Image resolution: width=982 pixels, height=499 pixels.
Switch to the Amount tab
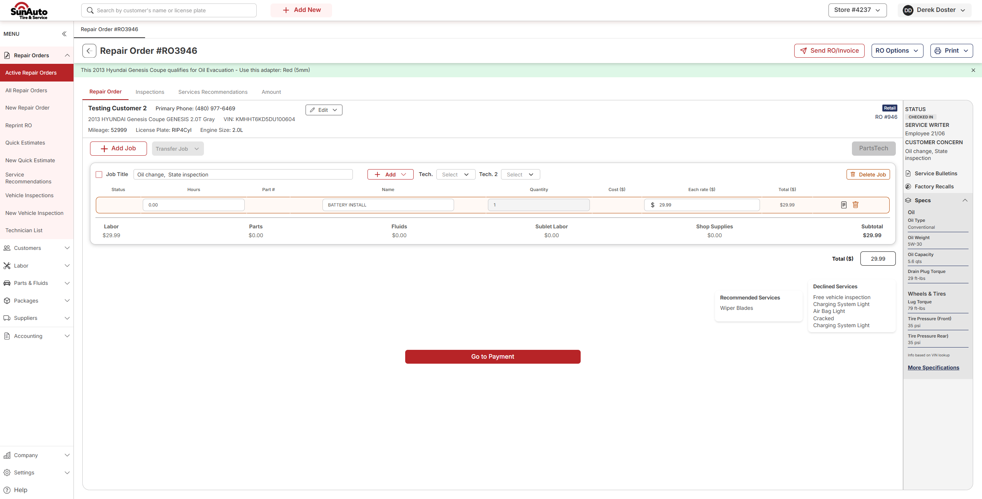(x=271, y=92)
